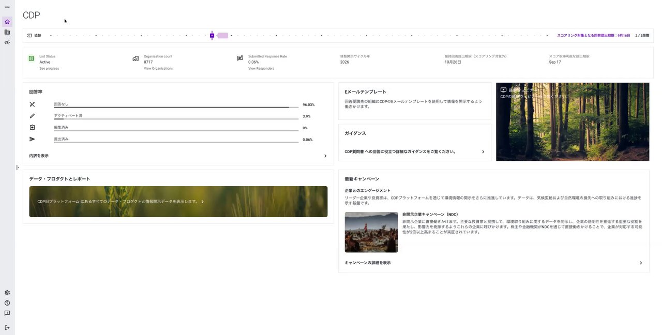Click the アクティベート済 progress bar

[176, 119]
